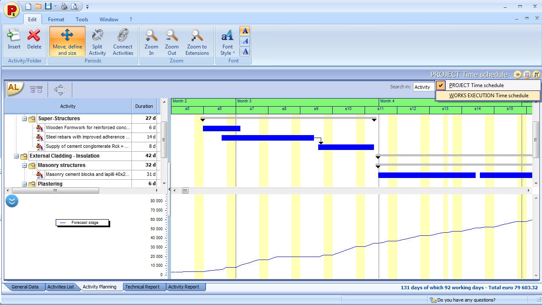Insert a new activity

point(14,40)
